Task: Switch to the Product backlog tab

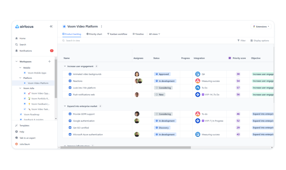Action: pos(72,34)
